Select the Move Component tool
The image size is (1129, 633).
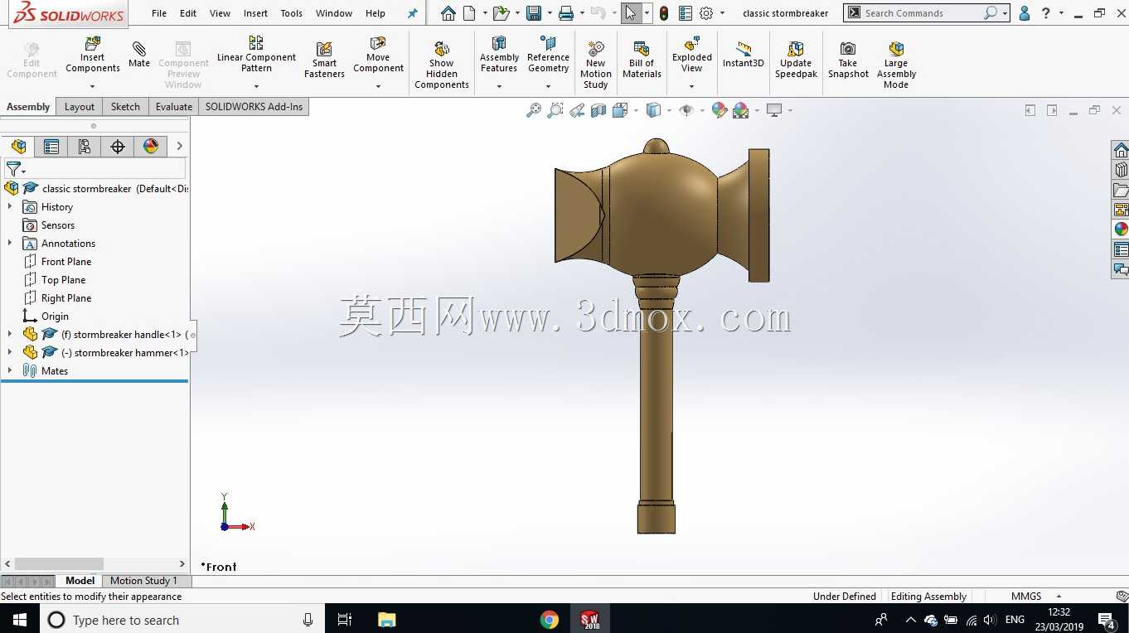(x=378, y=55)
